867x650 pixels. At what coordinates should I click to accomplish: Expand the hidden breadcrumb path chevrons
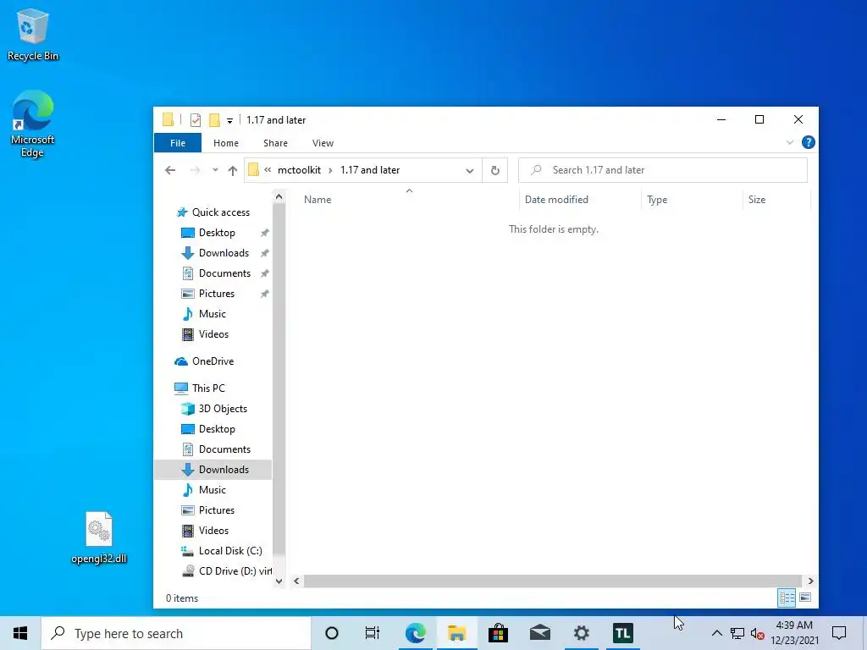(268, 170)
